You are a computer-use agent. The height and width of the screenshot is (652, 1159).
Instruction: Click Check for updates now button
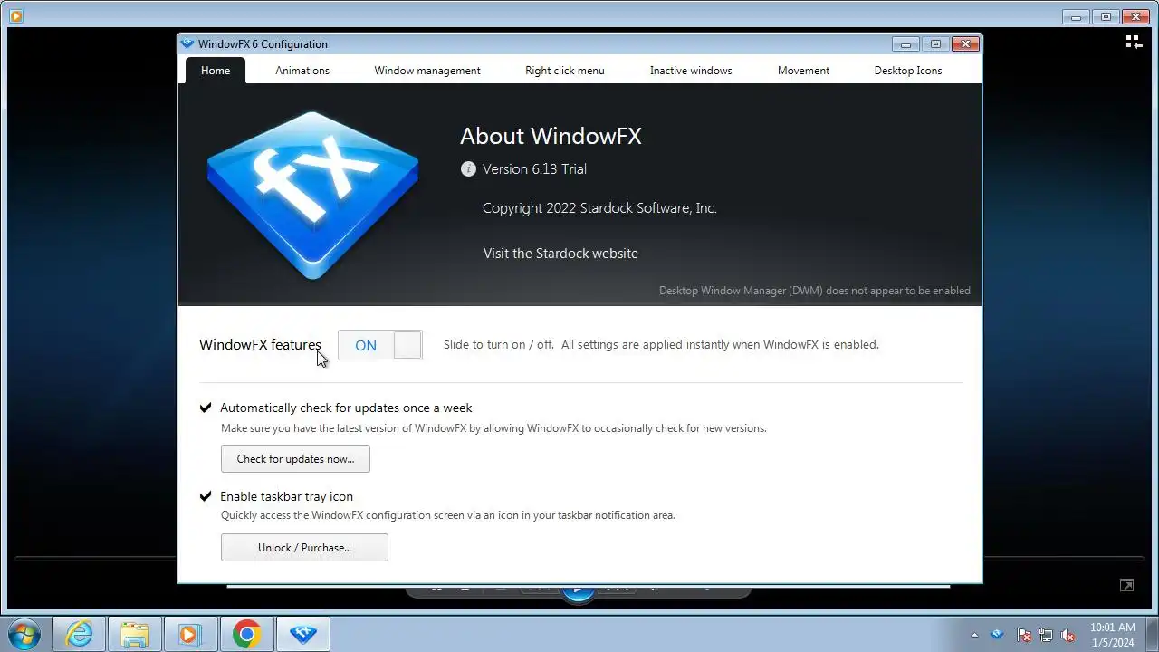(x=295, y=459)
